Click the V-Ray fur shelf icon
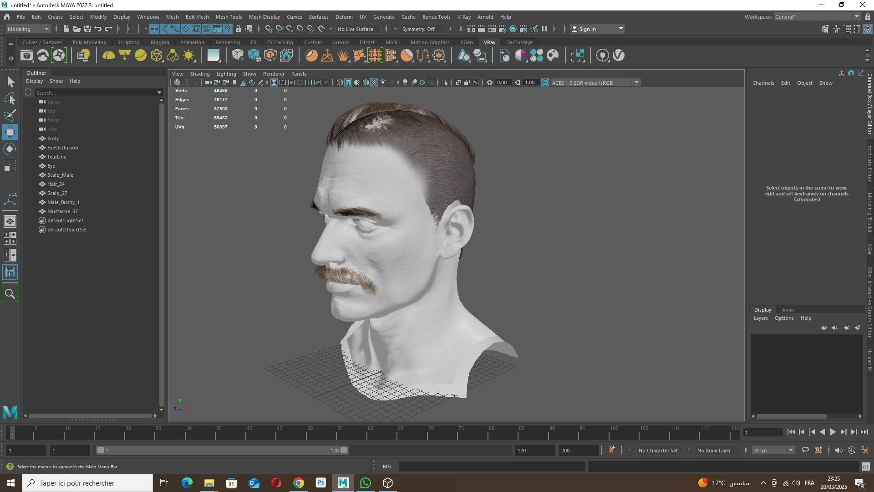The width and height of the screenshot is (874, 492). pyautogui.click(x=343, y=56)
